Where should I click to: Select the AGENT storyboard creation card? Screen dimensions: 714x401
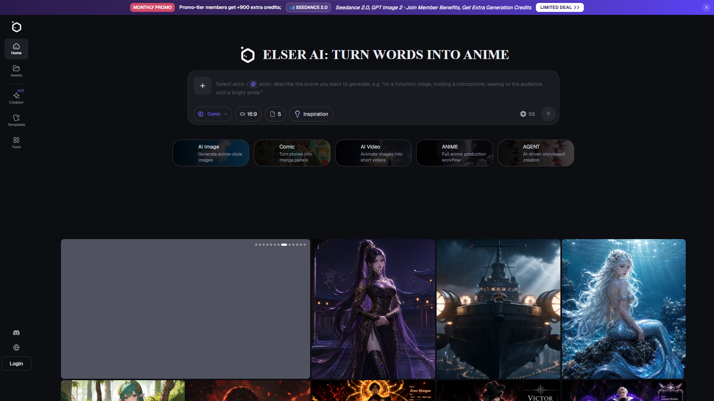(x=536, y=153)
